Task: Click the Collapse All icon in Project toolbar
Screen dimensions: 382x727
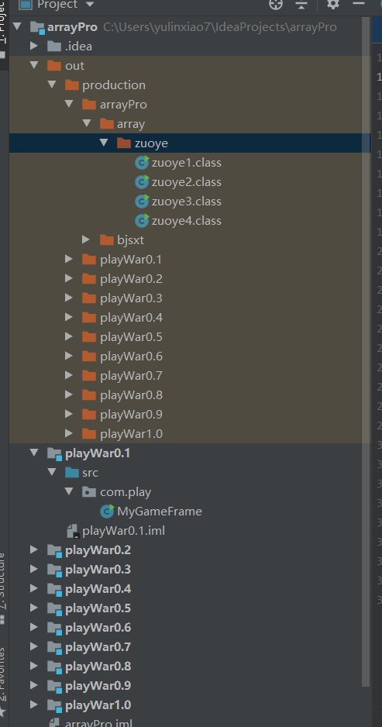Action: (301, 4)
